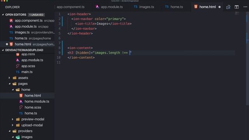Image resolution: width=249 pixels, height=140 pixels.
Task: Click line number 11 in the gutter
Action: tap(59, 63)
